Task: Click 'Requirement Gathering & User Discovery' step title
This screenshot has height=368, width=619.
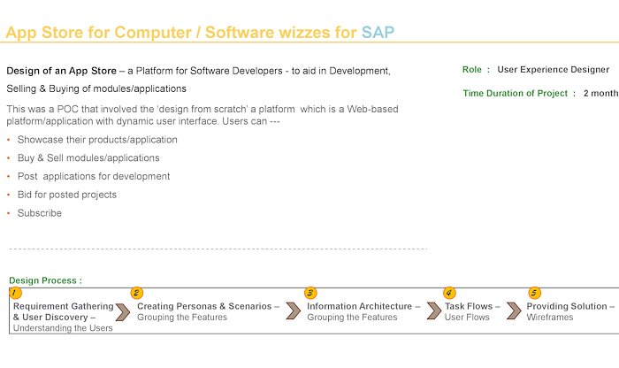Action: [x=63, y=312]
